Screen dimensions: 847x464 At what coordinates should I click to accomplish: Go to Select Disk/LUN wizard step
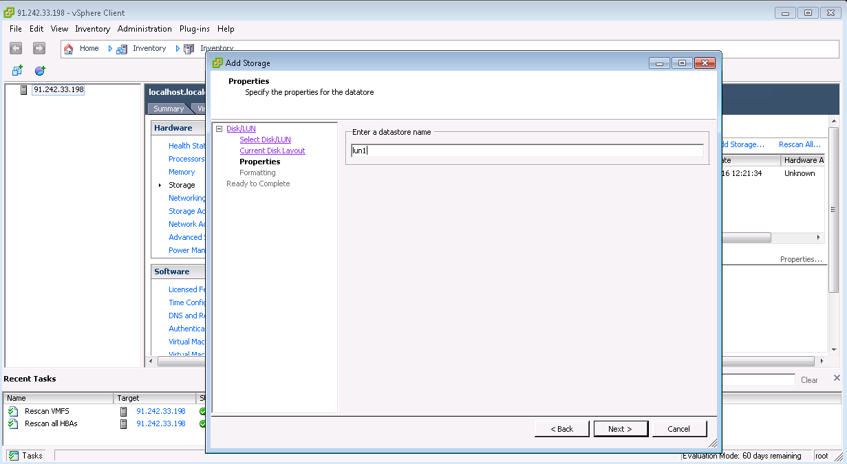(265, 140)
